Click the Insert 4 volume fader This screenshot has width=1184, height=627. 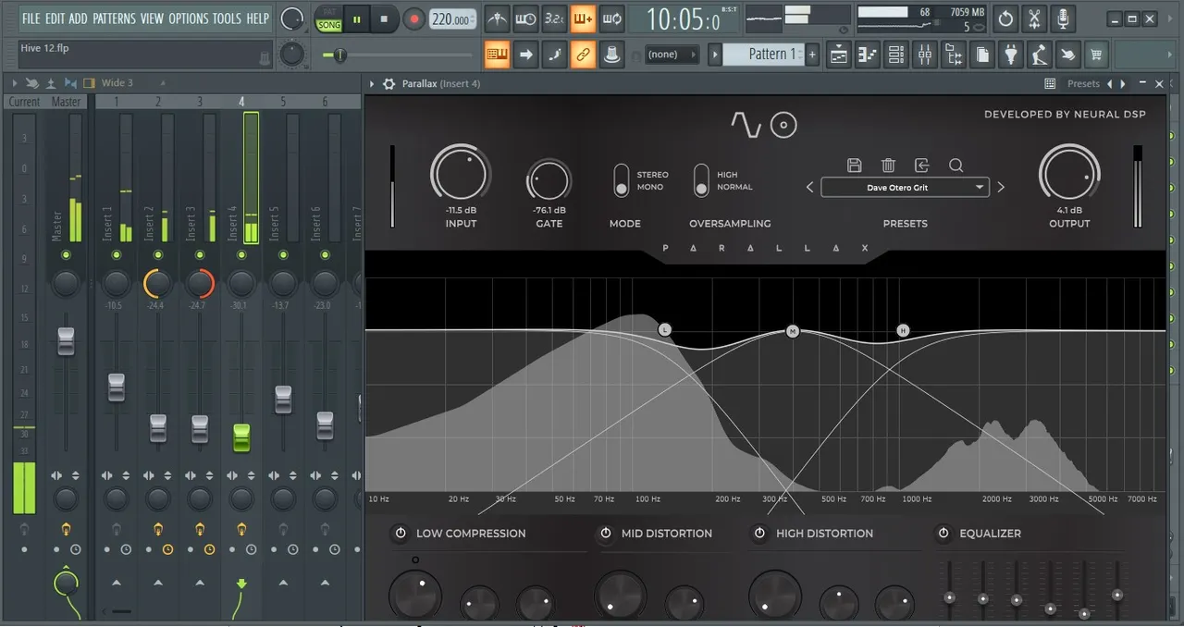point(241,437)
